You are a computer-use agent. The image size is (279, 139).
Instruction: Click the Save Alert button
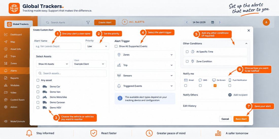(x=241, y=119)
